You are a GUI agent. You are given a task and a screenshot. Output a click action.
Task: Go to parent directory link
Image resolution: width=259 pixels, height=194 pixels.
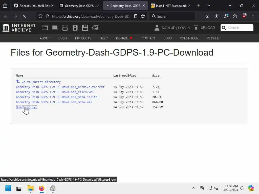tap(41, 82)
